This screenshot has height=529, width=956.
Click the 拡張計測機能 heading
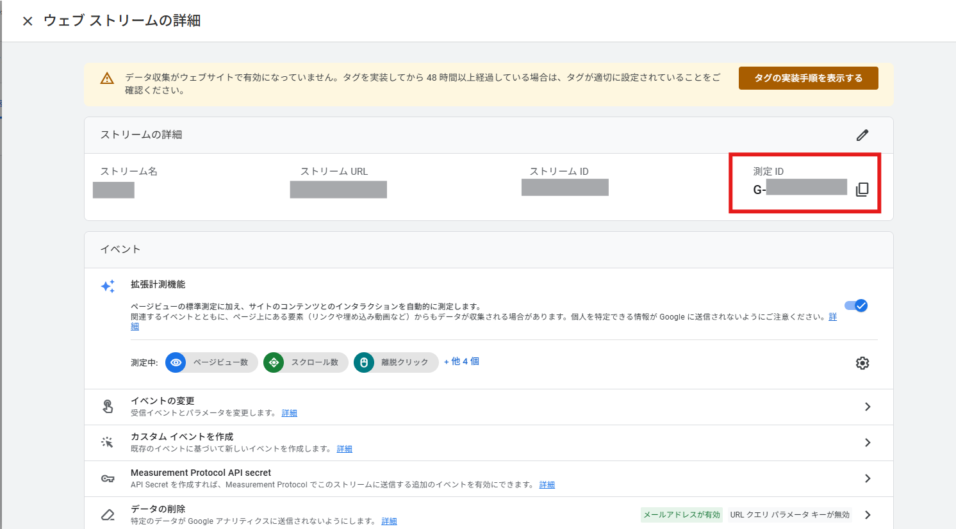(x=158, y=284)
